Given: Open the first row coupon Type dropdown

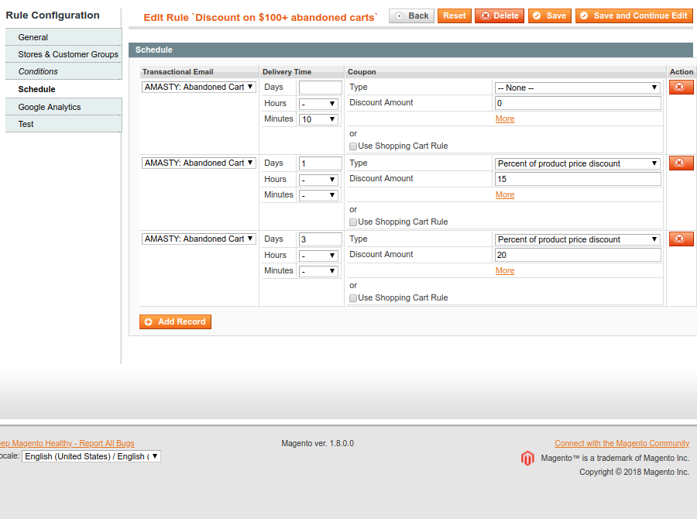Looking at the screenshot, I should [x=577, y=88].
